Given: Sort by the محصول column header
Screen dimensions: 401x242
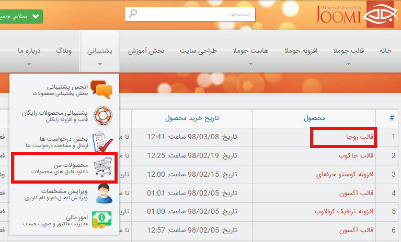Looking at the screenshot, I should tap(314, 118).
